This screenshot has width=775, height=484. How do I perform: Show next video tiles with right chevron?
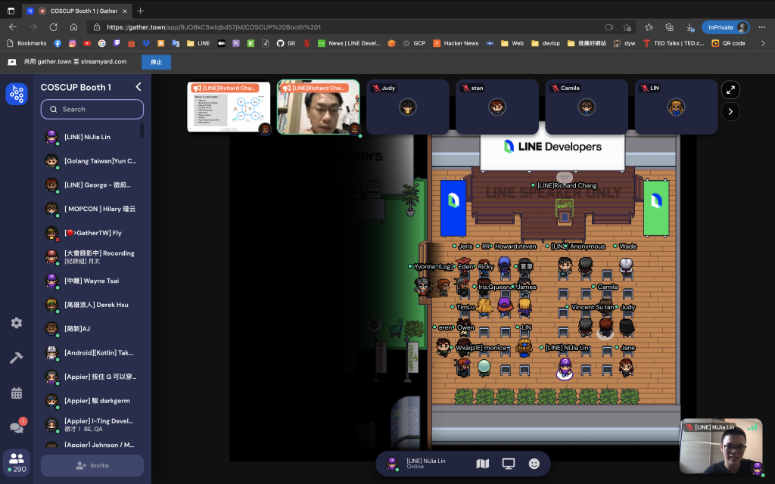coord(730,112)
